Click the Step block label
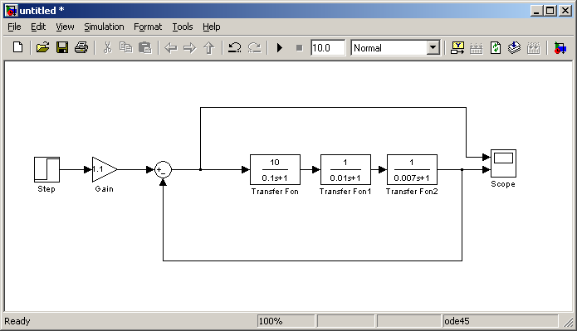The height and width of the screenshot is (331, 577). point(46,189)
